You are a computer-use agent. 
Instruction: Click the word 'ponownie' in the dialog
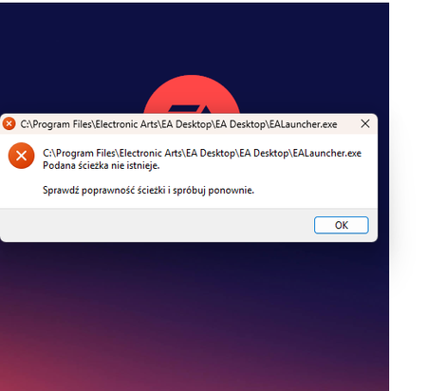click(231, 191)
